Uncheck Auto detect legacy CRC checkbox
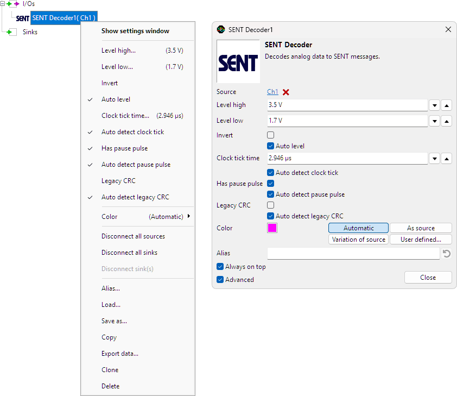This screenshot has width=457, height=396. [x=270, y=216]
